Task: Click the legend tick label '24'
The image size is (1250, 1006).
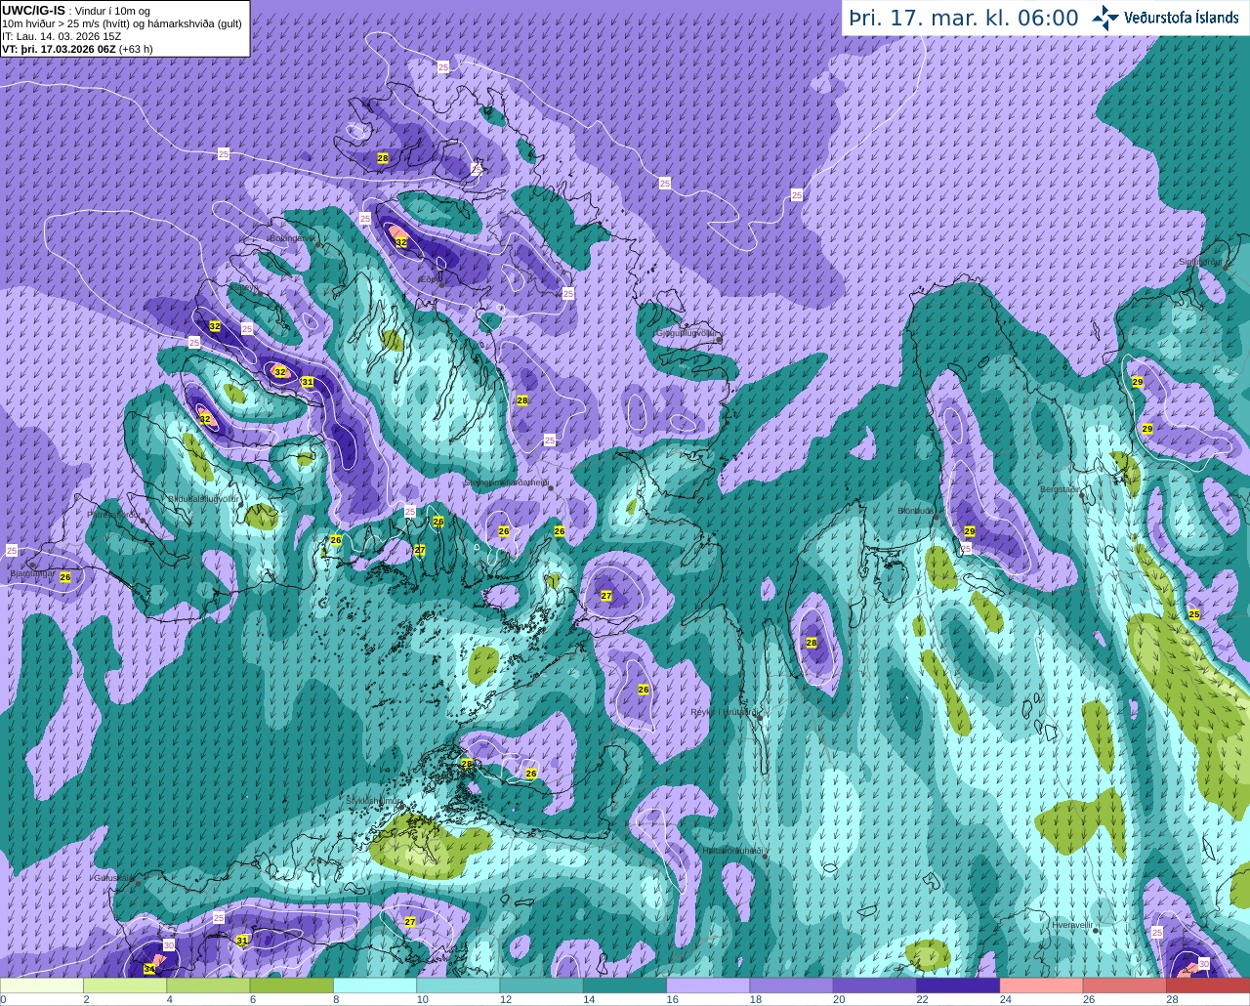Action: (x=1005, y=999)
